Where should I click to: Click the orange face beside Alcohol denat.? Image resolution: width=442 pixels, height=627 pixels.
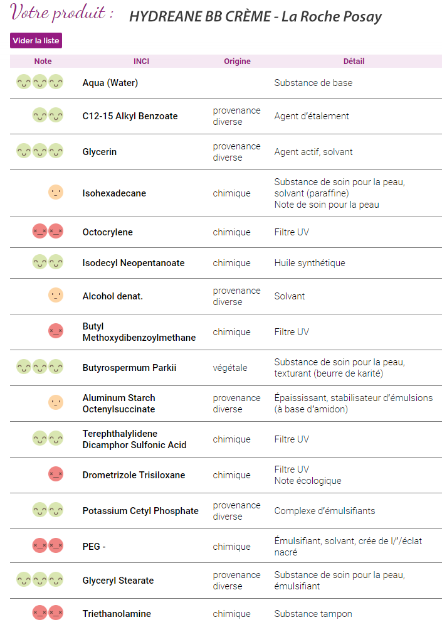pyautogui.click(x=56, y=295)
